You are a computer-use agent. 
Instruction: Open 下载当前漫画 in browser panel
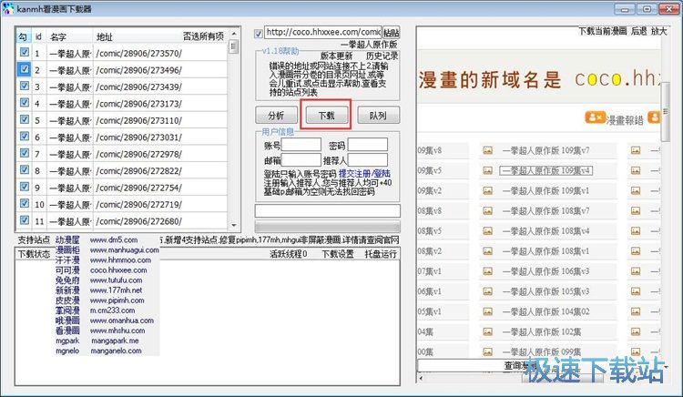point(603,31)
